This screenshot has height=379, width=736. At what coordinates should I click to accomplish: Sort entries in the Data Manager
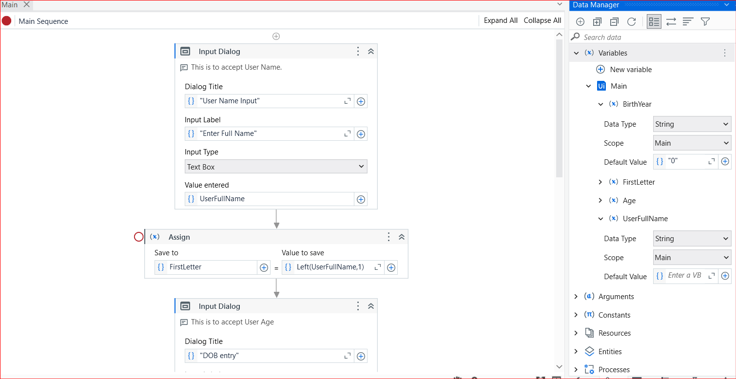coord(688,21)
